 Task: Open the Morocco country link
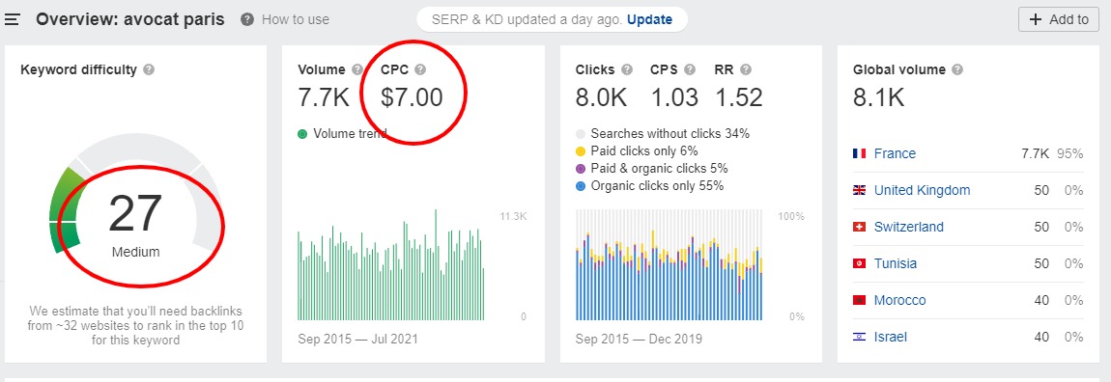click(x=899, y=301)
